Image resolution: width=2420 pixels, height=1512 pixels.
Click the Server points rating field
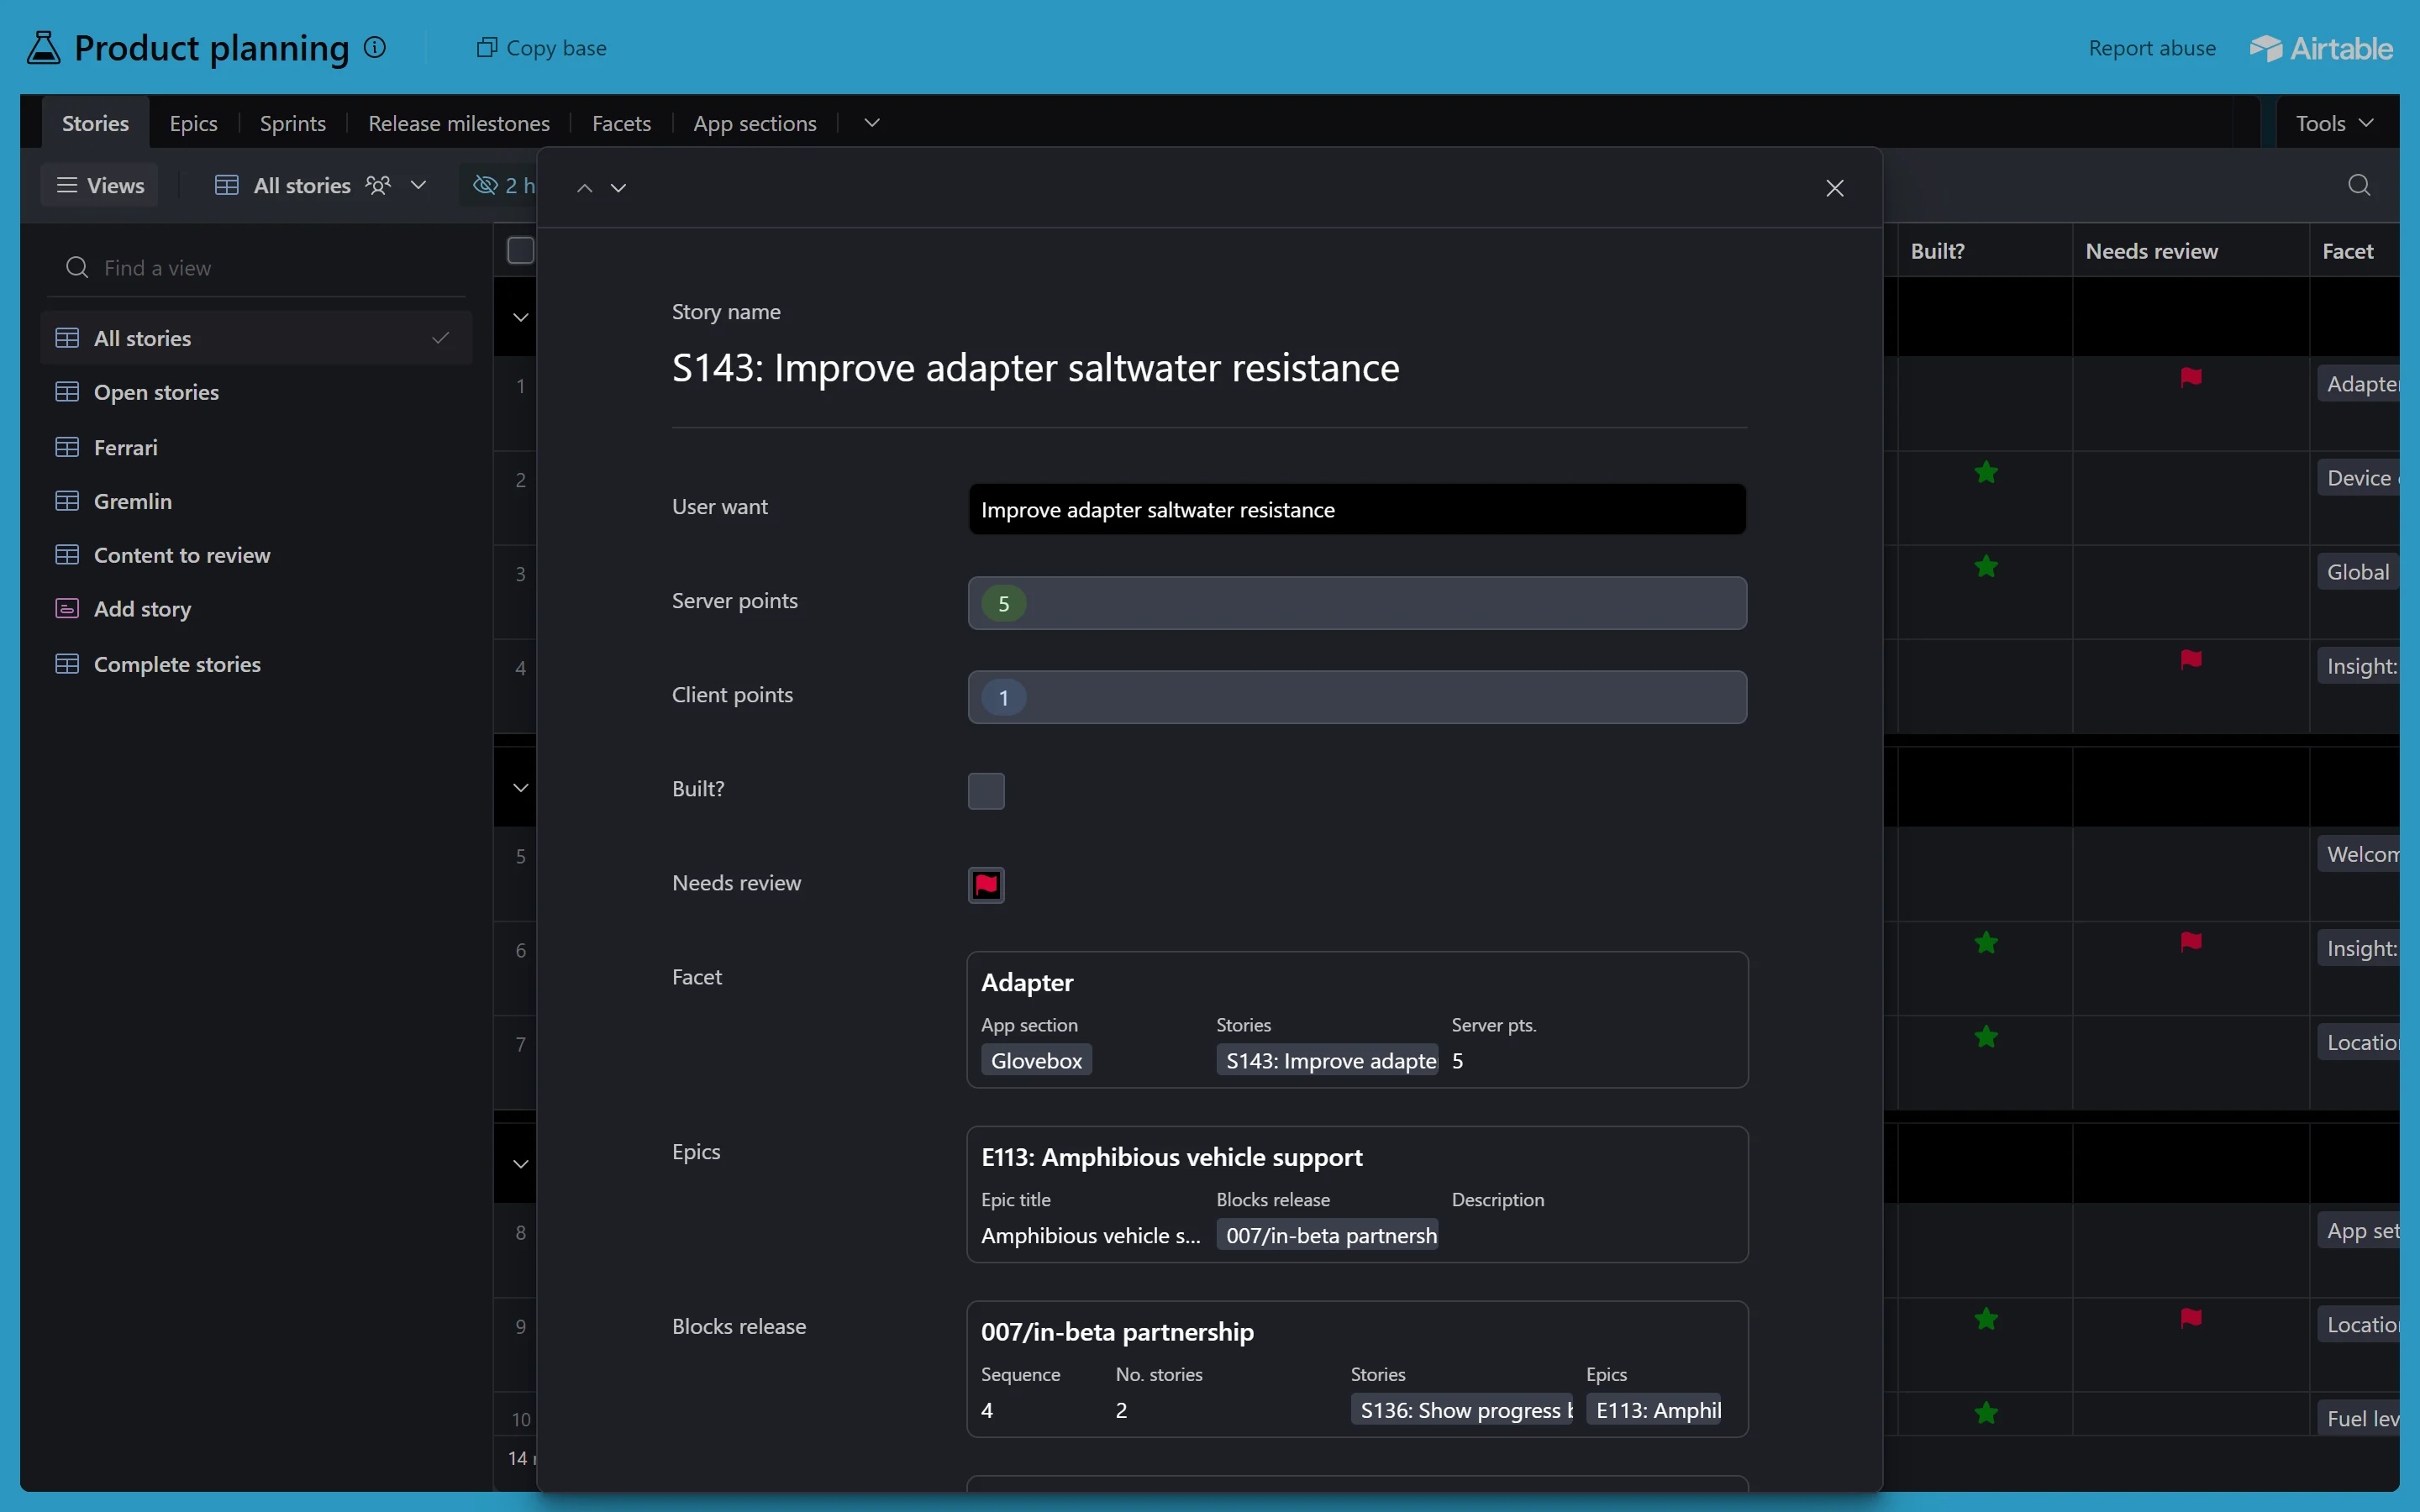1357,603
